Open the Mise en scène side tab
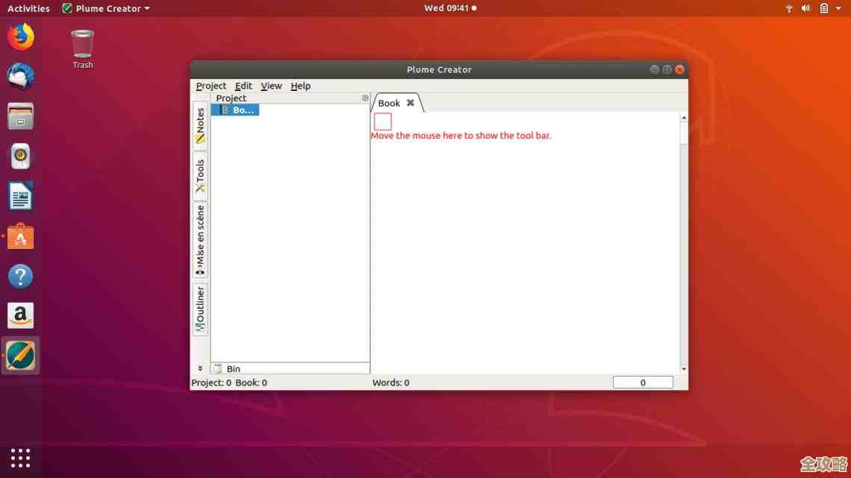The height and width of the screenshot is (478, 851). [x=200, y=240]
